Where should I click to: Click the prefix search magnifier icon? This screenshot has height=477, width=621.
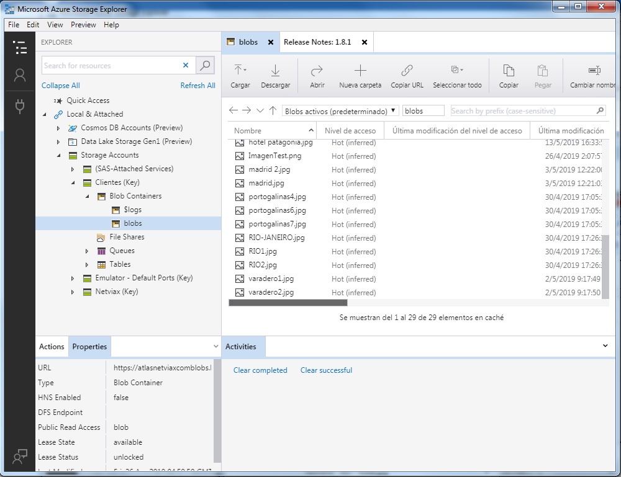click(600, 111)
